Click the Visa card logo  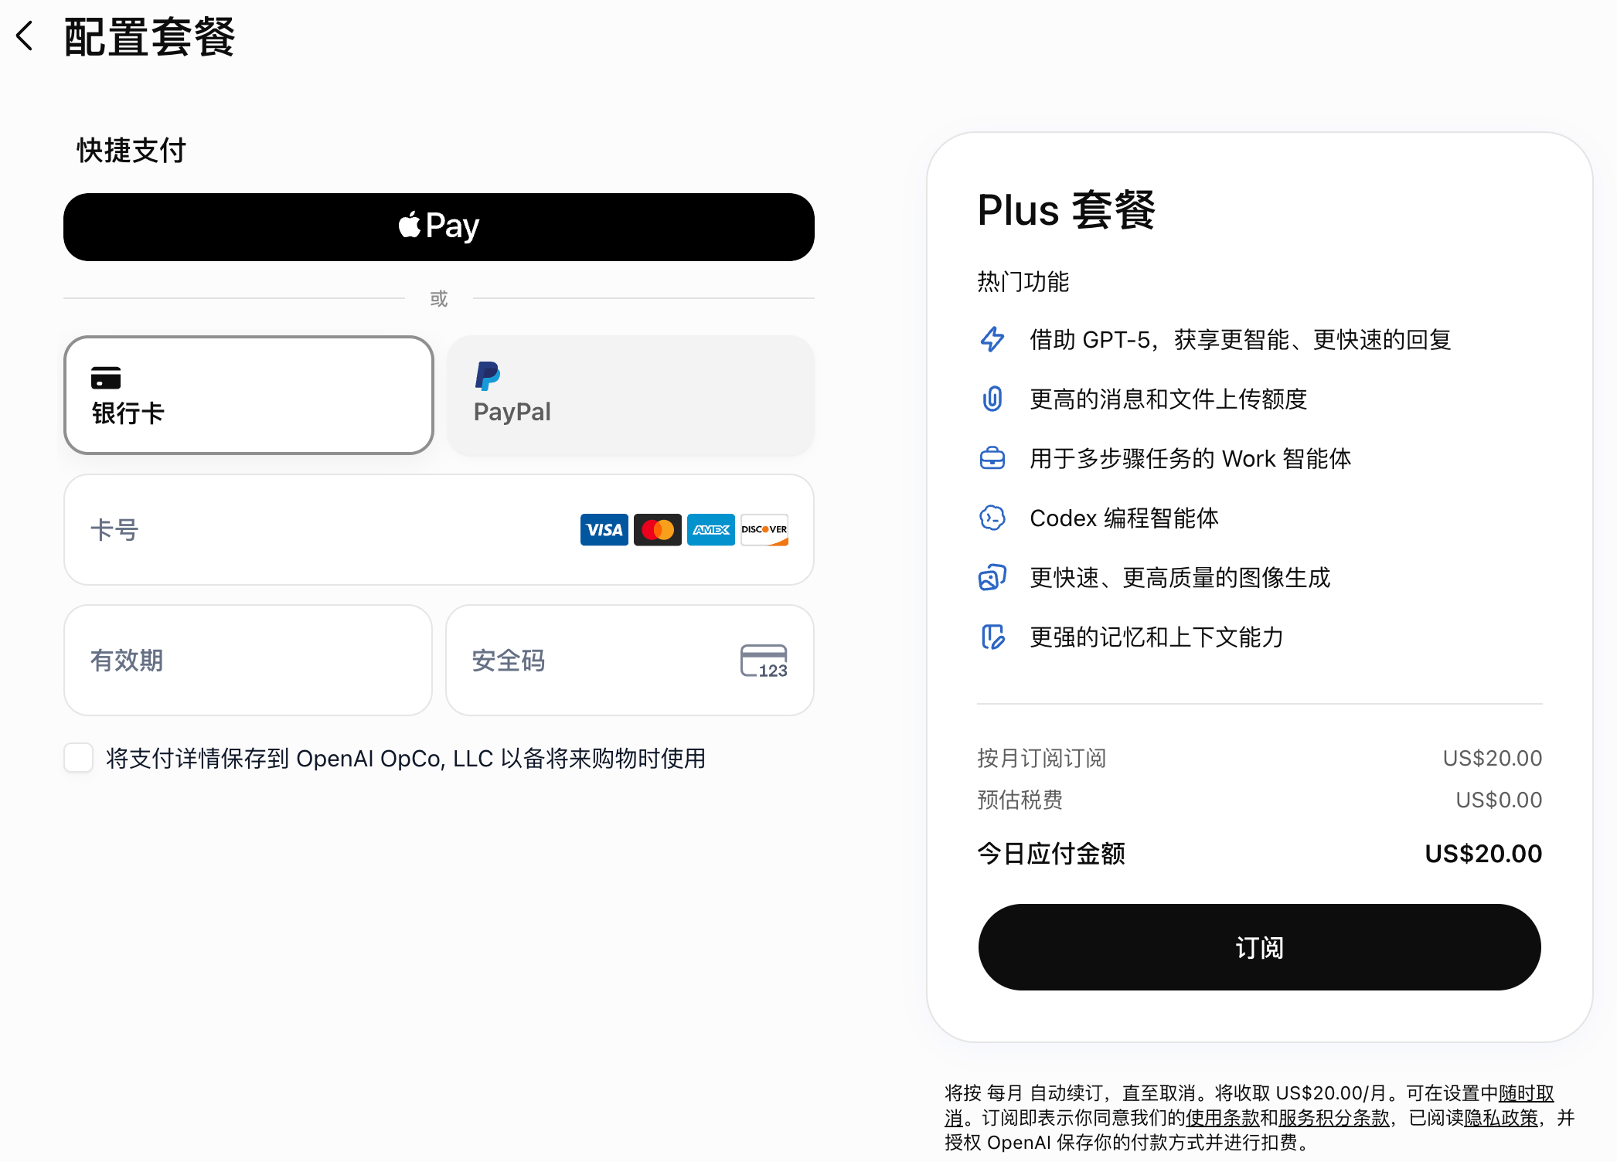[604, 530]
